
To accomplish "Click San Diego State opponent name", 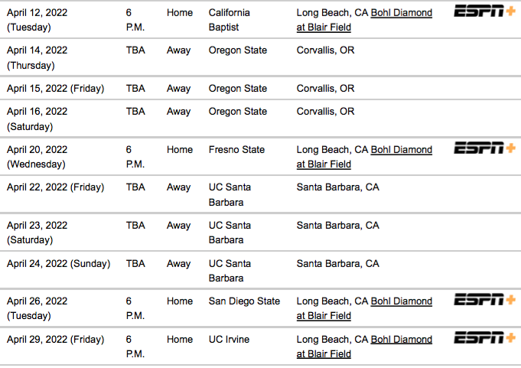I will 244,301.
